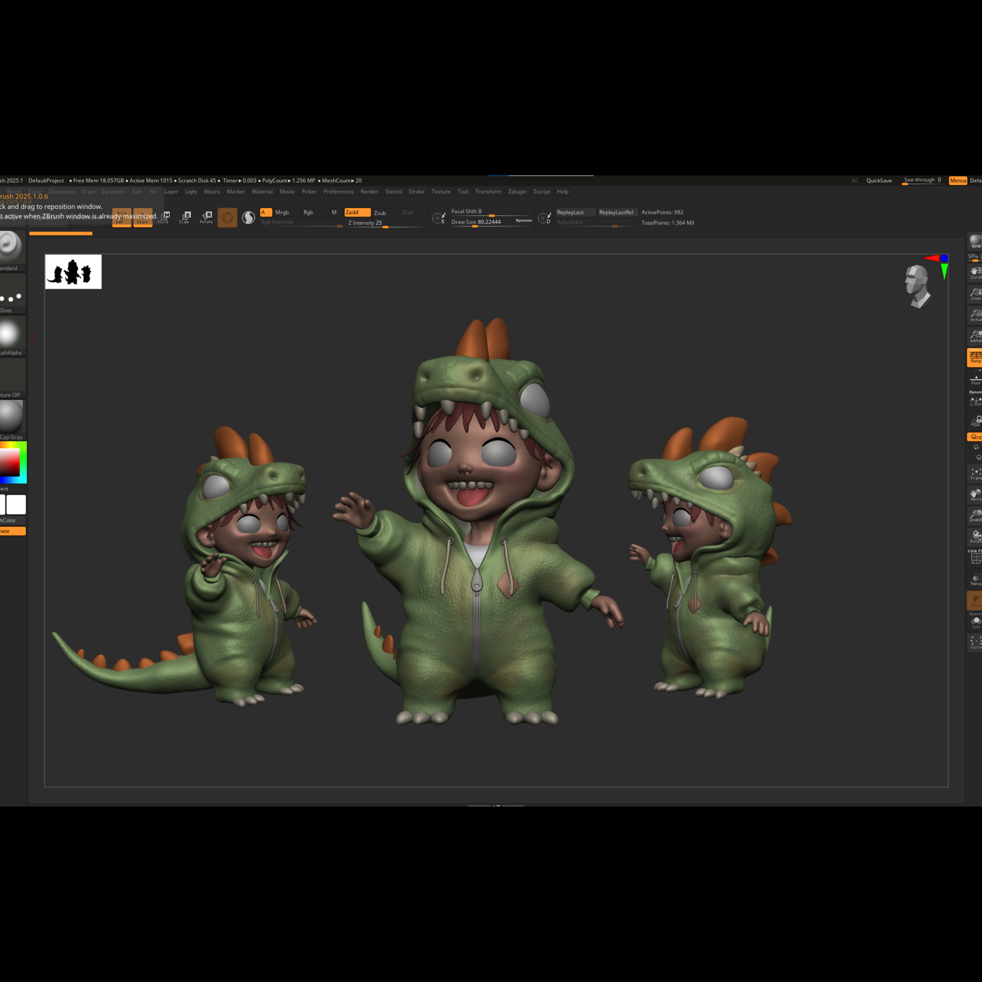Toggle the Draw mode button
The width and height of the screenshot is (982, 982).
pyautogui.click(x=143, y=218)
